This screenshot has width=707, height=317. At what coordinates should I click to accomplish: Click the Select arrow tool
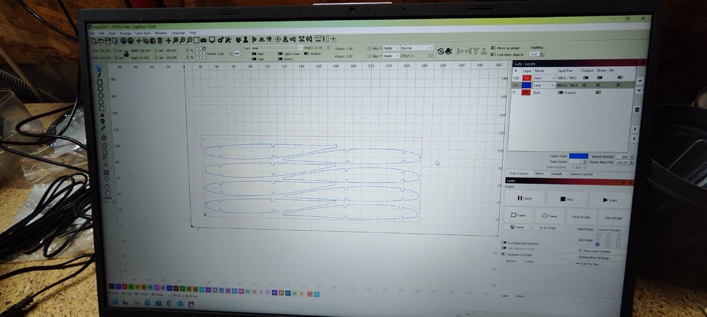pyautogui.click(x=99, y=68)
